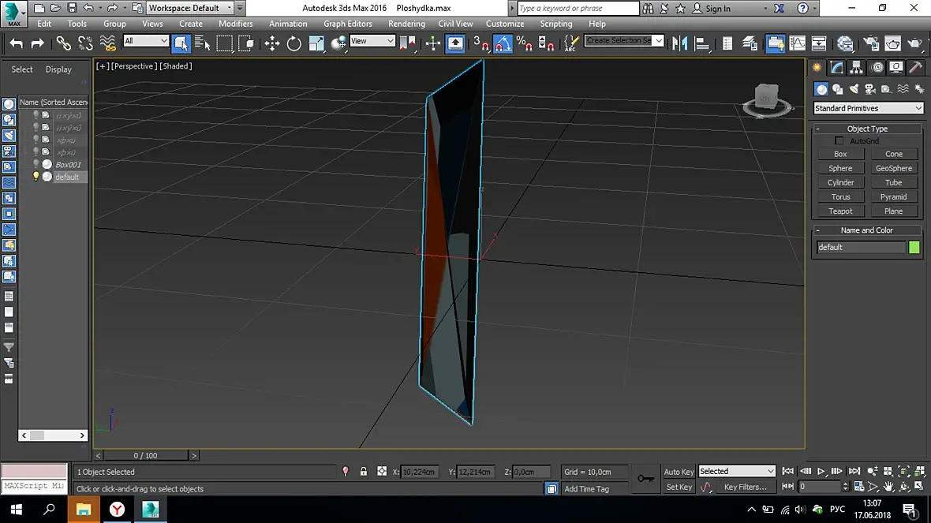The image size is (931, 523).
Task: Activate the Select and Rotate tool
Action: 294,43
